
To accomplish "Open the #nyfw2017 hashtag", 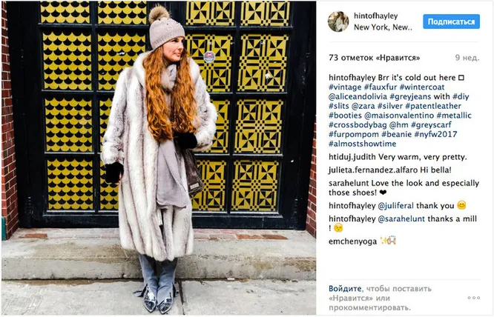I will coord(435,134).
